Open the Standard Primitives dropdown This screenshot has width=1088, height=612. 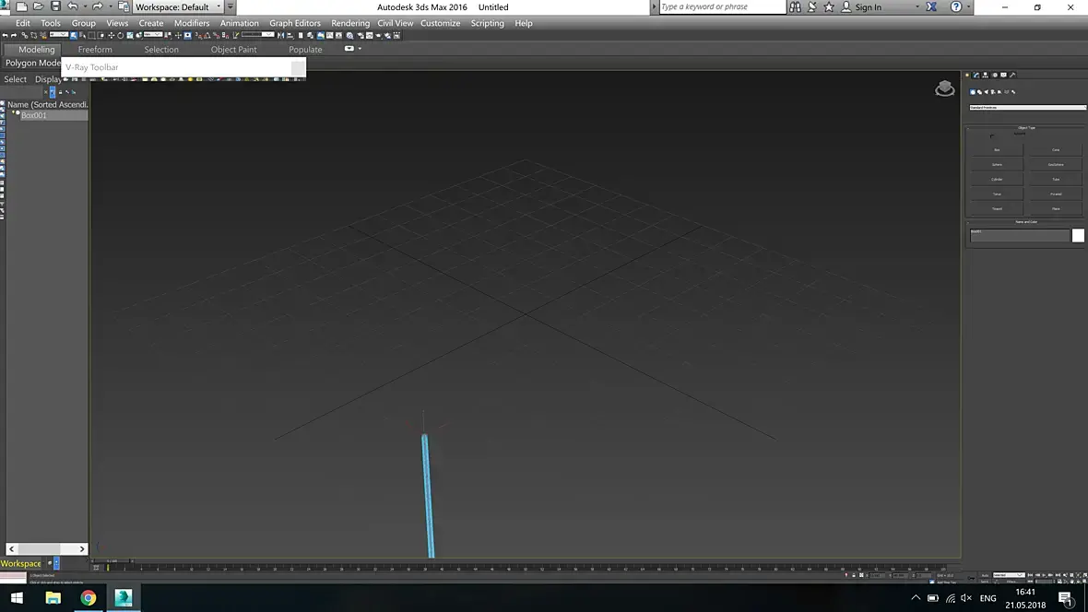click(x=1028, y=108)
